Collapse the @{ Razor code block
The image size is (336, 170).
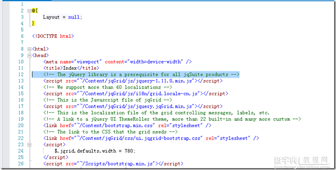point(30,11)
